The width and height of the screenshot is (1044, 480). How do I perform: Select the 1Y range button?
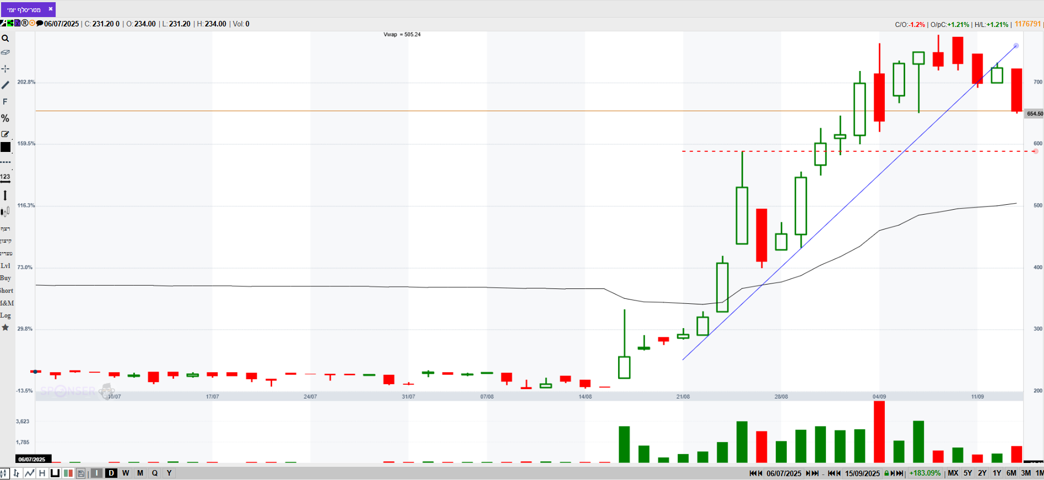(997, 473)
